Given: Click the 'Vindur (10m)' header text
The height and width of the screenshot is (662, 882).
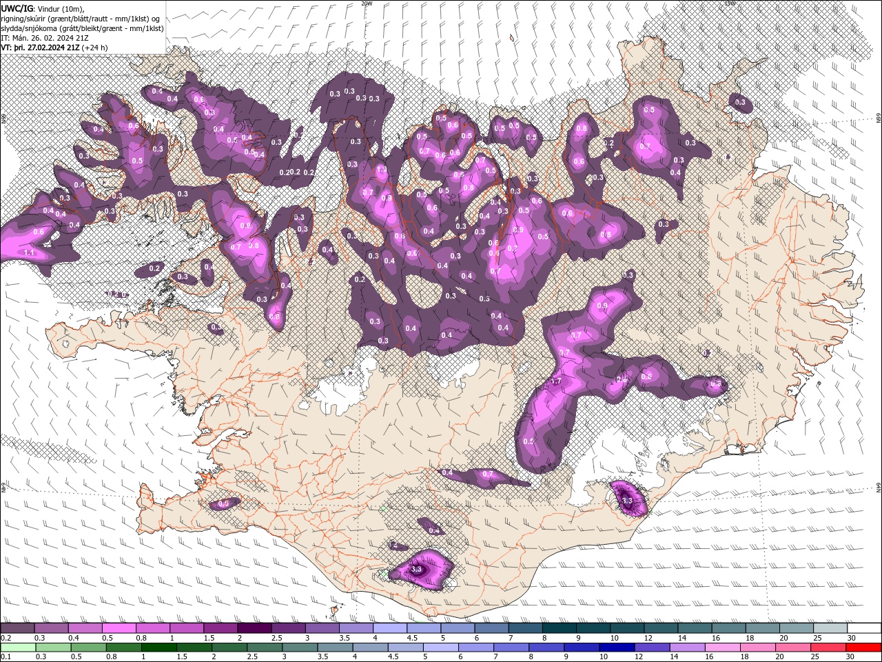Looking at the screenshot, I should pos(62,8).
